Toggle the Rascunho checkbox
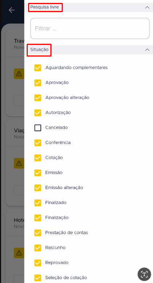The width and height of the screenshot is (153, 283). (x=38, y=248)
